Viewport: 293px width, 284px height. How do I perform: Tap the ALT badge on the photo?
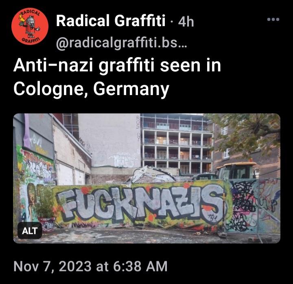(30, 231)
